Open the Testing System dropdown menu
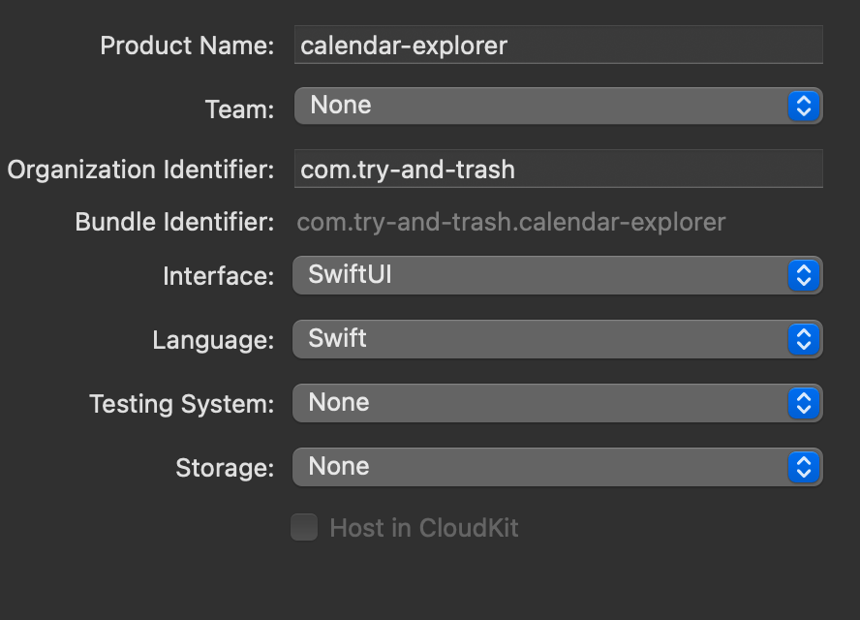 557,403
